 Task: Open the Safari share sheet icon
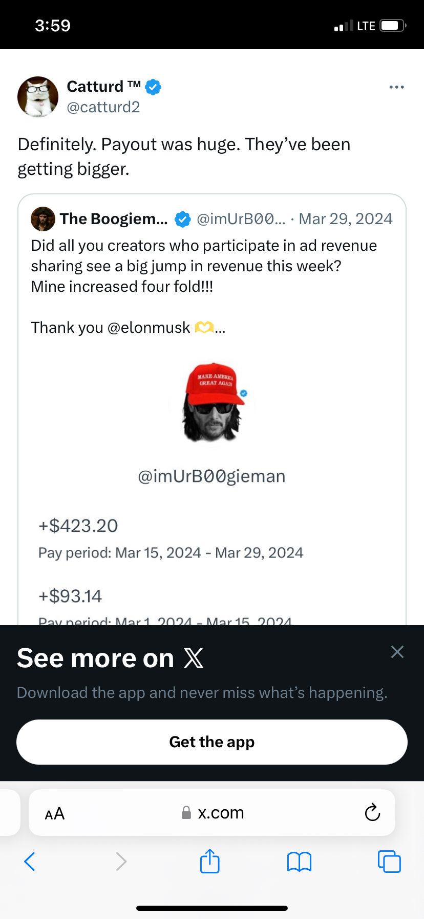coord(210,861)
